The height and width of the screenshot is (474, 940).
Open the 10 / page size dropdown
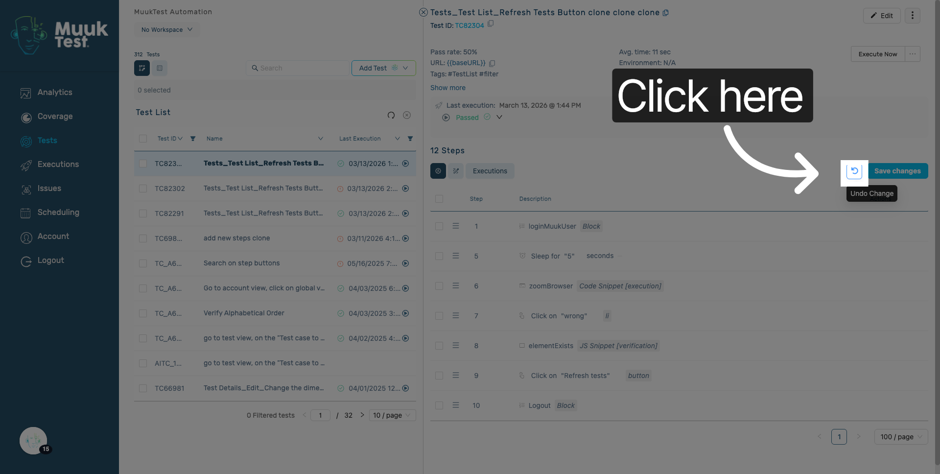pos(393,415)
